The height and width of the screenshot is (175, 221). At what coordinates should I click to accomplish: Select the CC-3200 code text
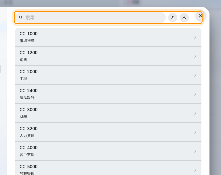point(28,129)
